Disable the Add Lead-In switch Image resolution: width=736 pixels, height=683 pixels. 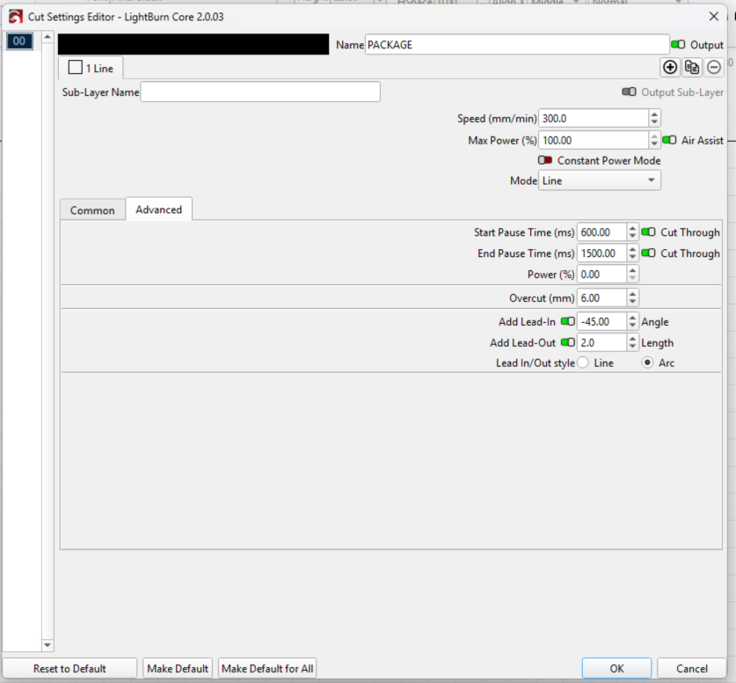click(567, 322)
